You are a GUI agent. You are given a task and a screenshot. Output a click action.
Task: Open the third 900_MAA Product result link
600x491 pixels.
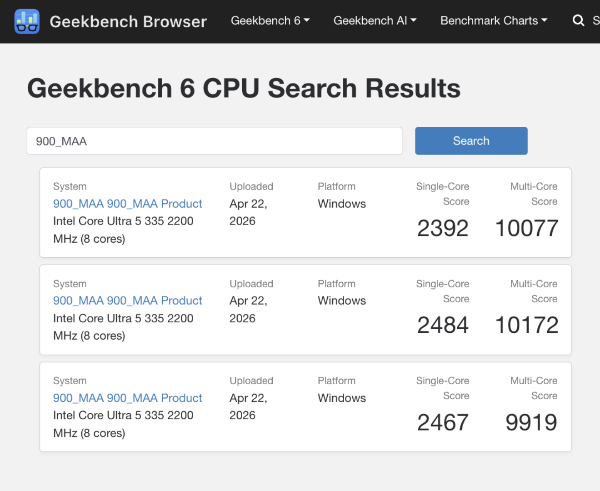click(x=127, y=398)
